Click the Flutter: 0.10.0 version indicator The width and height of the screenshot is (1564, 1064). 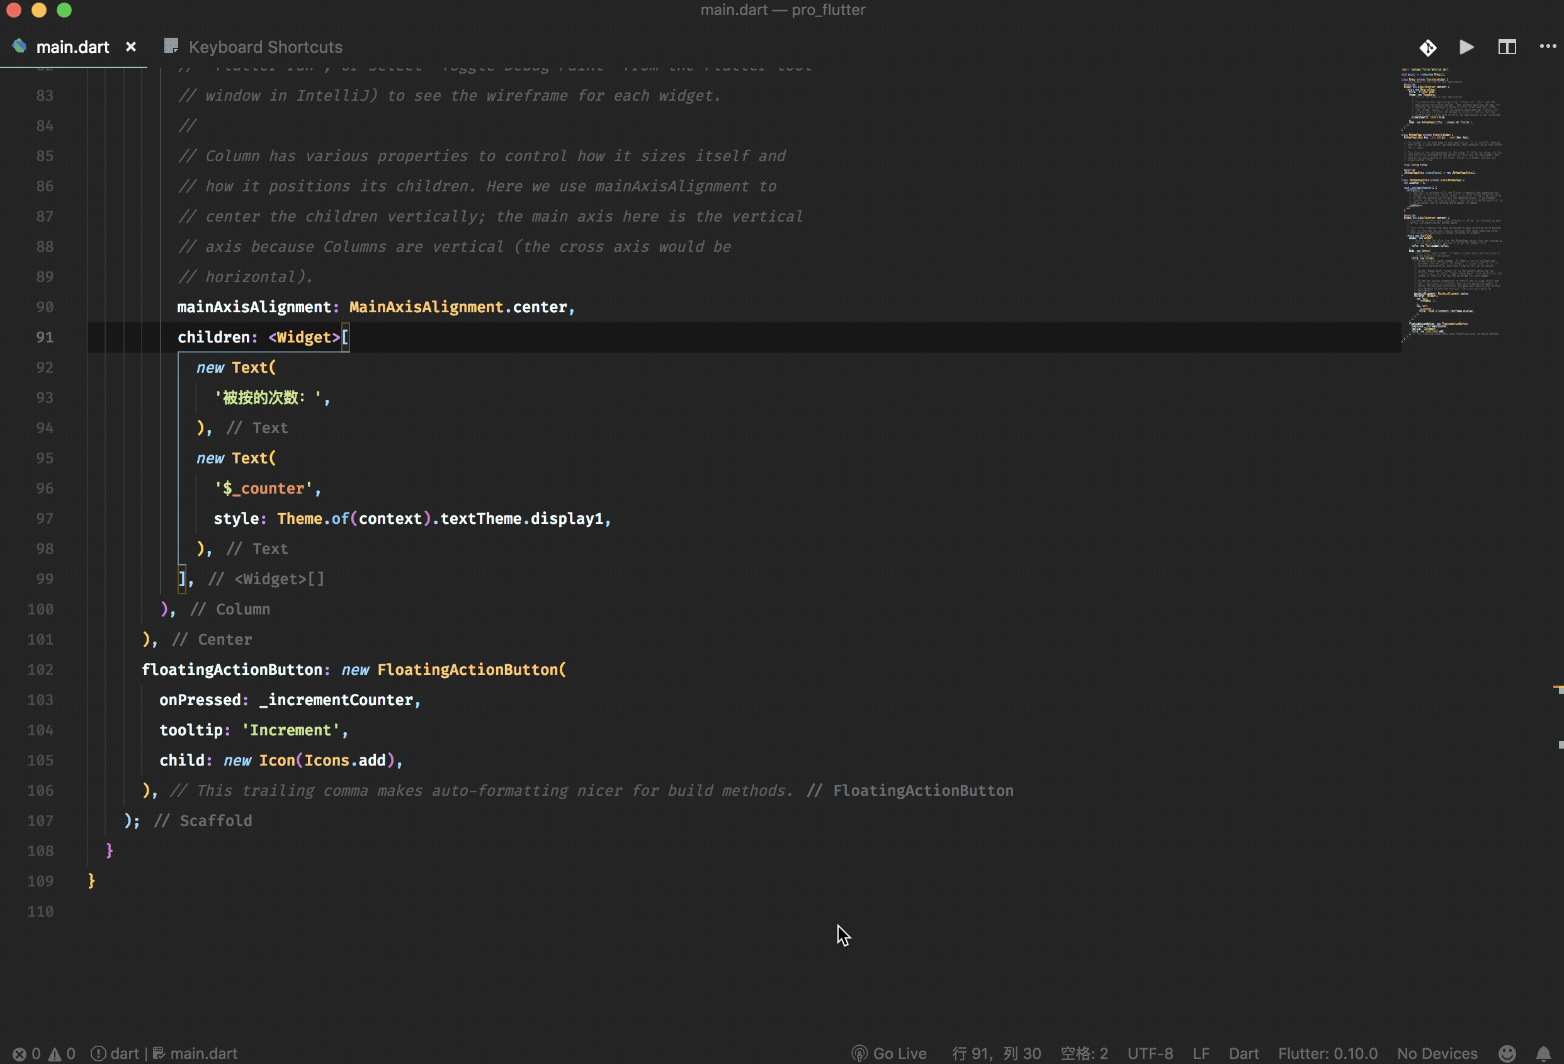(1327, 1053)
